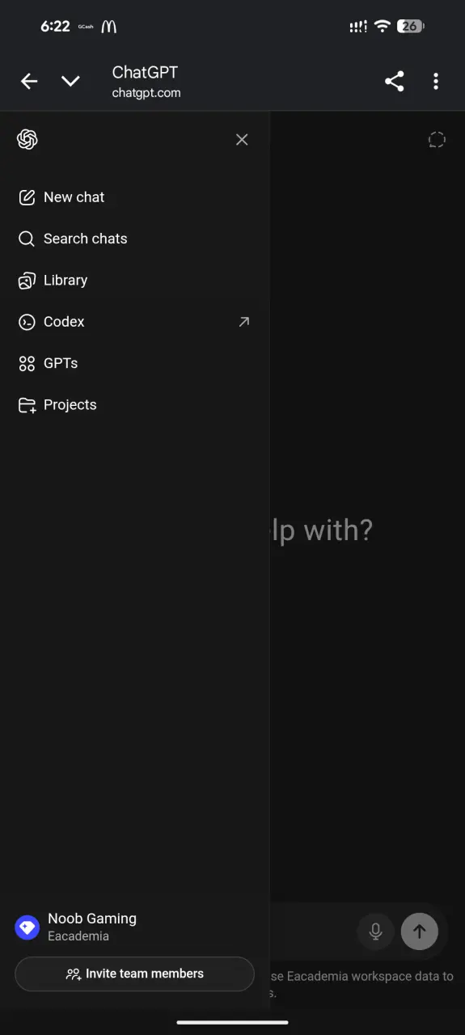Tap the send arrow button
The width and height of the screenshot is (465, 1035).
tap(419, 931)
